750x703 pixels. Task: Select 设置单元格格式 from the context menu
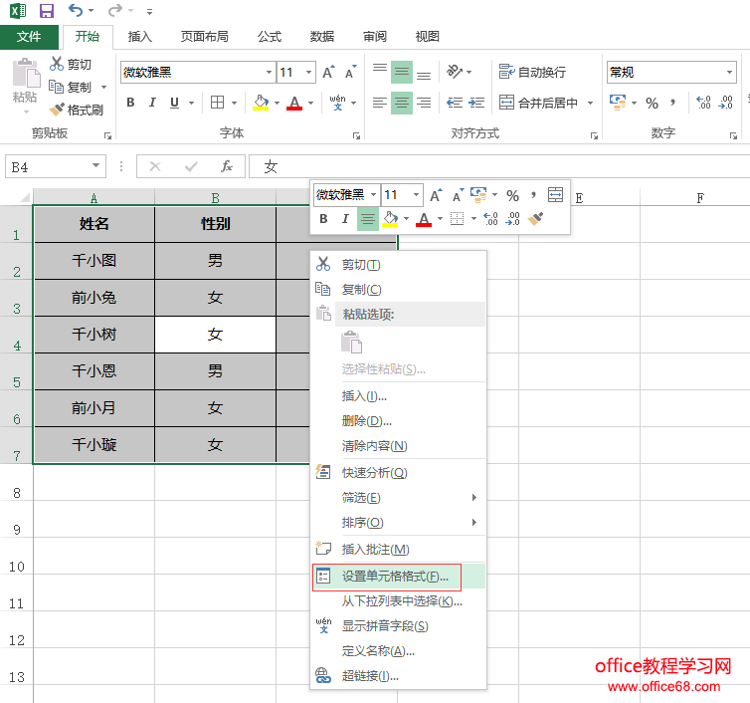click(x=395, y=576)
